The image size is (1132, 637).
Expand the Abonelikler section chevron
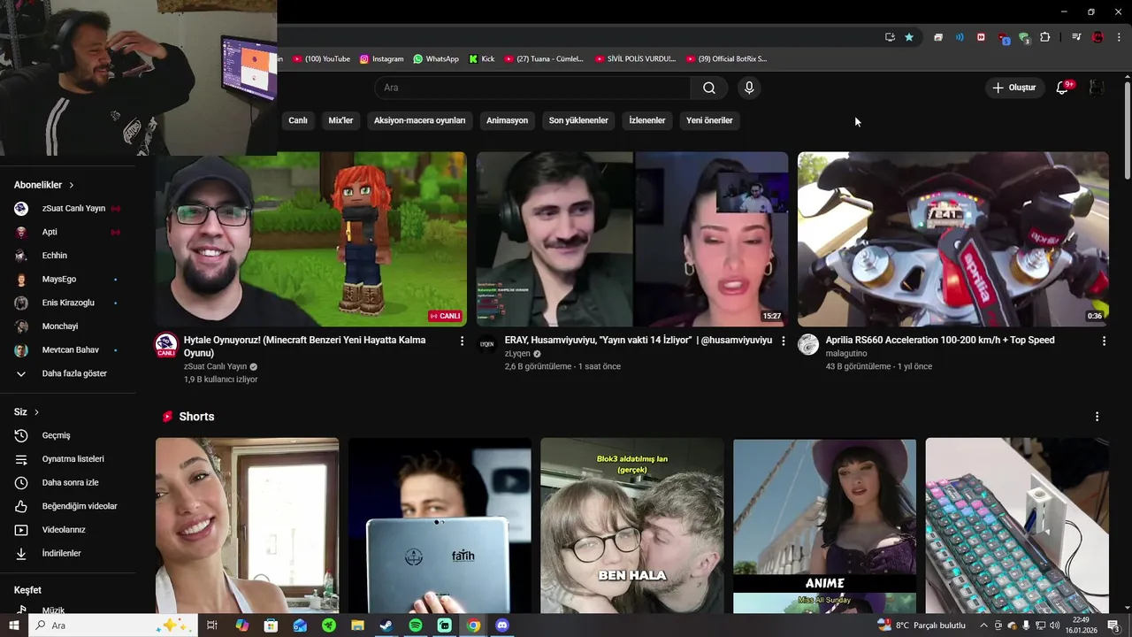tap(71, 185)
